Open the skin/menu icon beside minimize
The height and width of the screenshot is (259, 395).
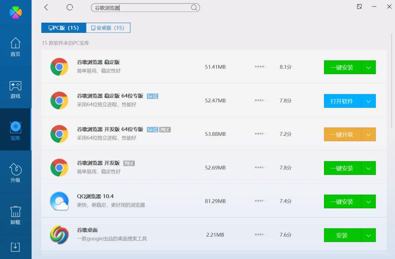pos(360,7)
